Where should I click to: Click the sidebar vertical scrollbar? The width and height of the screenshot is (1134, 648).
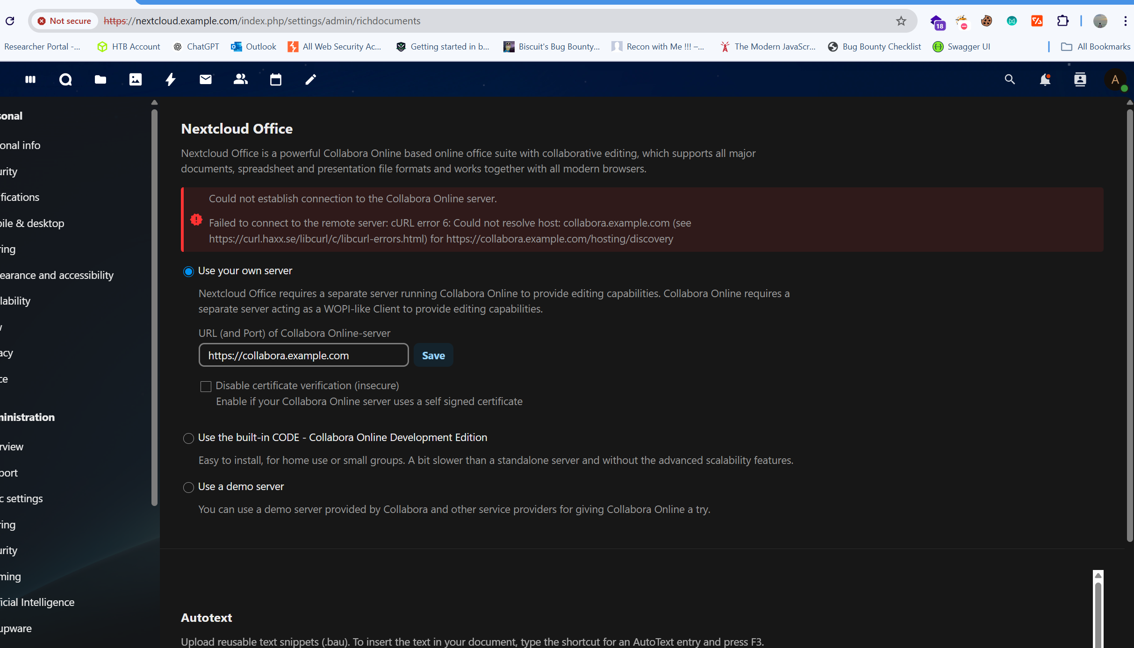coord(155,307)
